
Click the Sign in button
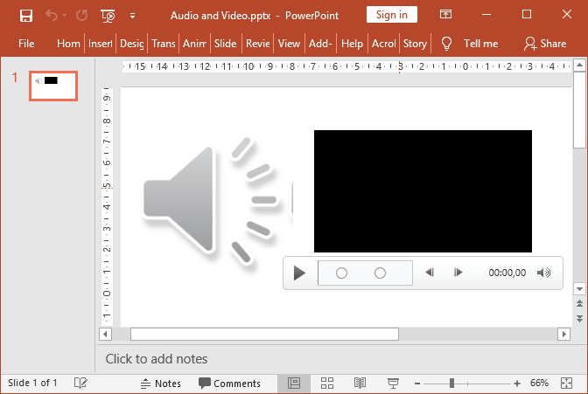click(391, 15)
